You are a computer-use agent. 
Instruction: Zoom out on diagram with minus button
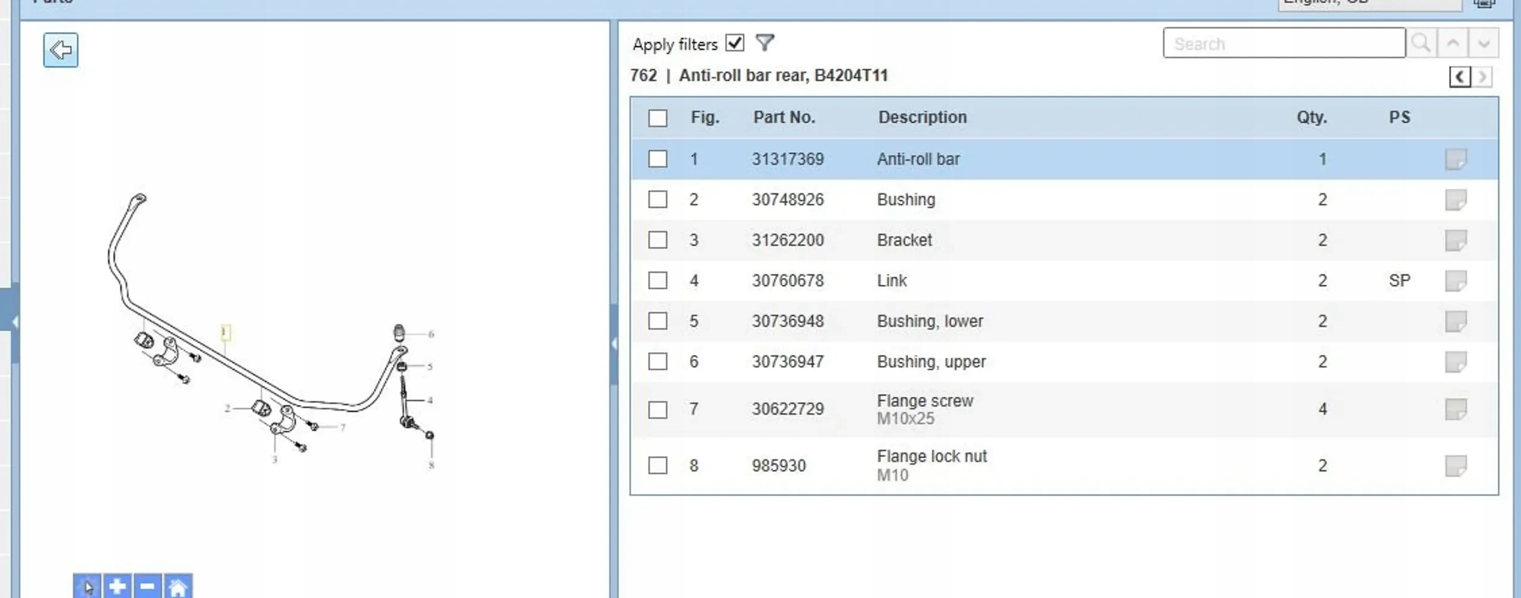147,586
